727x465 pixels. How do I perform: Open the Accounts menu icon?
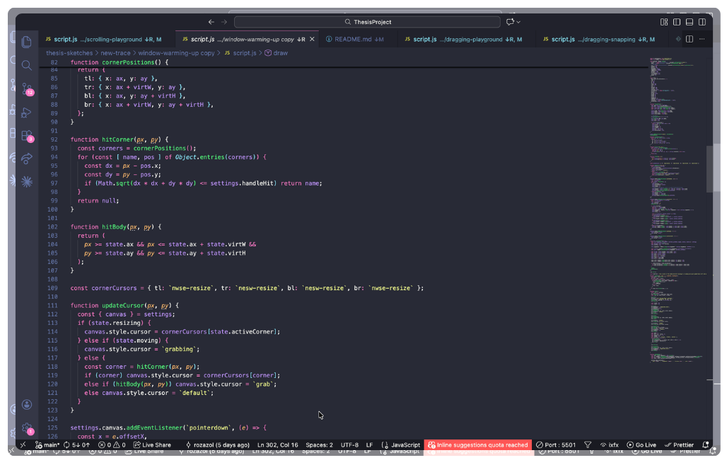(x=27, y=405)
